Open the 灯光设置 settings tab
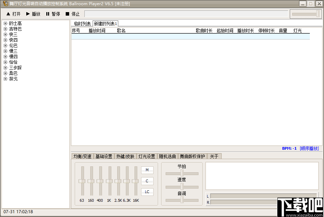Viewport: 324px width, 217px height. pos(147,156)
